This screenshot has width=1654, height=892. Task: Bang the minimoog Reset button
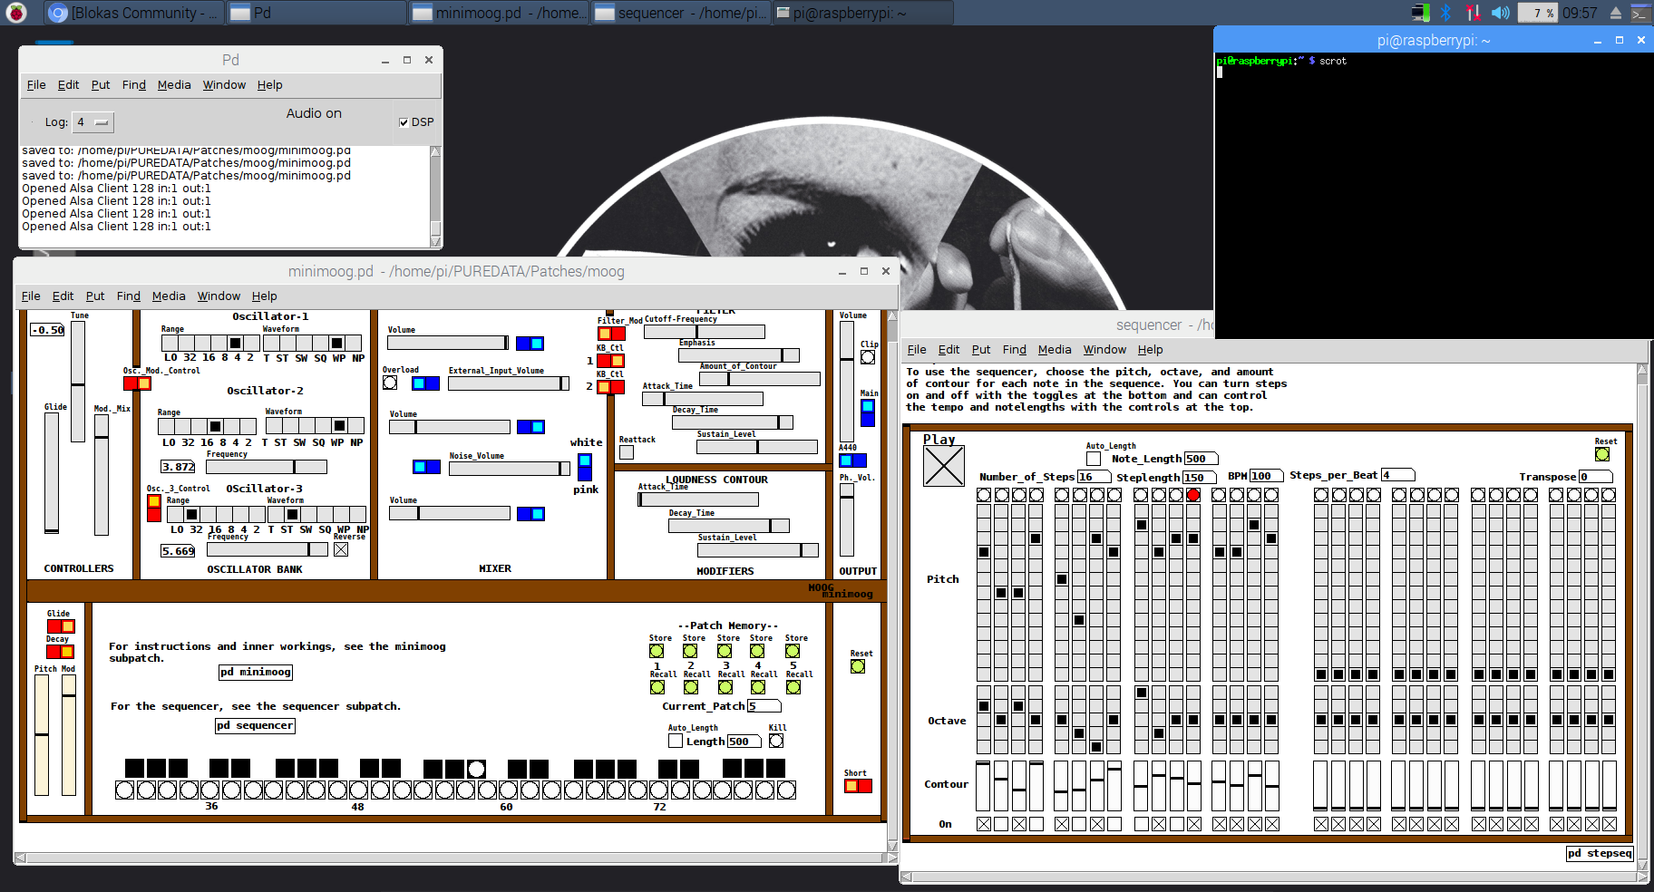pos(858,666)
